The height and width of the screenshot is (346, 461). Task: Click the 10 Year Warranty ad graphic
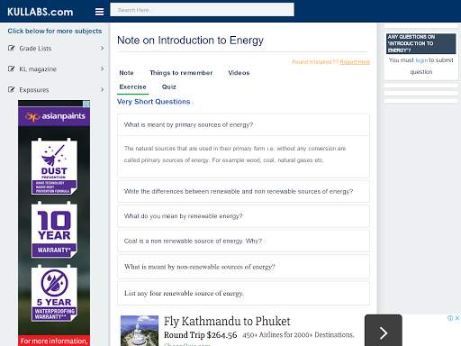(x=54, y=230)
